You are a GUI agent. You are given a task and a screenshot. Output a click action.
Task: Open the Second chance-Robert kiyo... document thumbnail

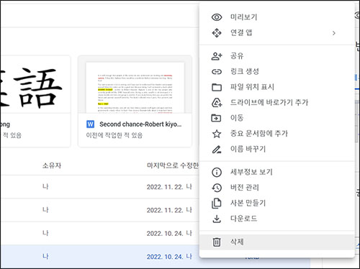tap(135, 85)
